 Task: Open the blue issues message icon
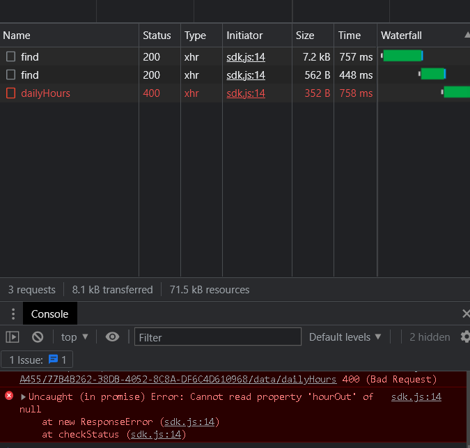coord(54,359)
